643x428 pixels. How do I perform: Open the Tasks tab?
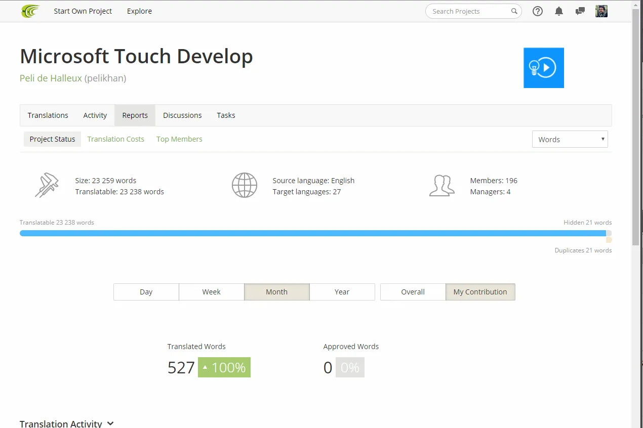(226, 115)
